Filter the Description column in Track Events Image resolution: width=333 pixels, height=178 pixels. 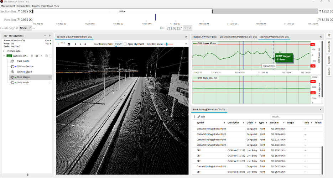pos(244,122)
